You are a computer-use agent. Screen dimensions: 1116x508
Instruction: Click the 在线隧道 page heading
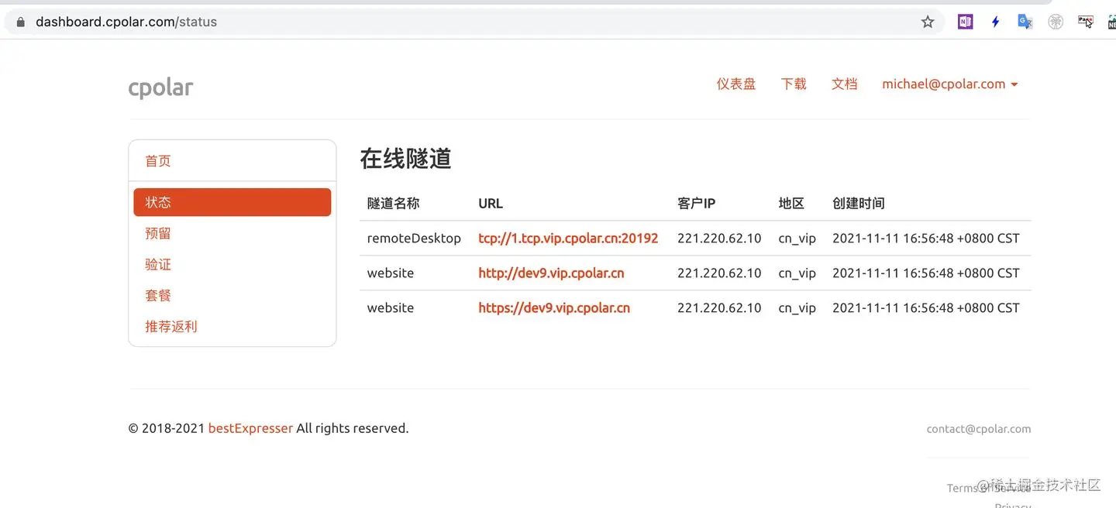(x=405, y=158)
